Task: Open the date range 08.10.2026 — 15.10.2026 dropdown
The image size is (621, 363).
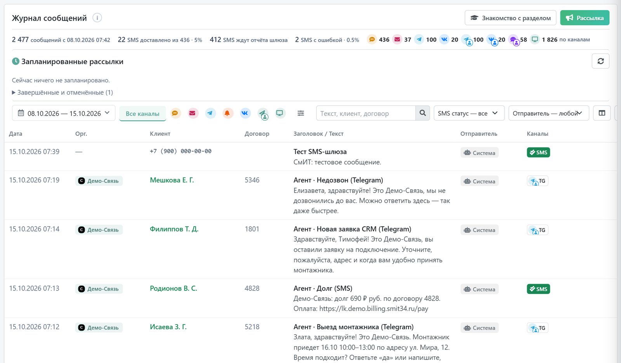Action: [64, 113]
